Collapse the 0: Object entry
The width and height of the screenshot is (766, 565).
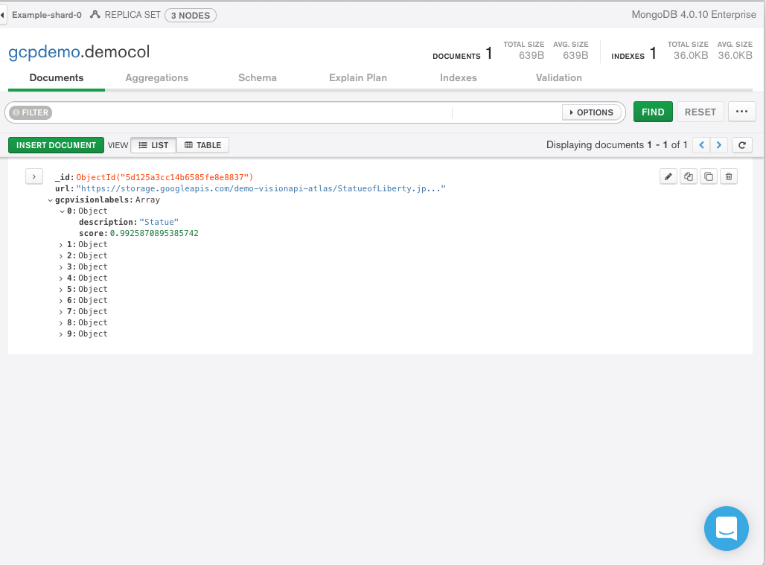pyautogui.click(x=62, y=211)
